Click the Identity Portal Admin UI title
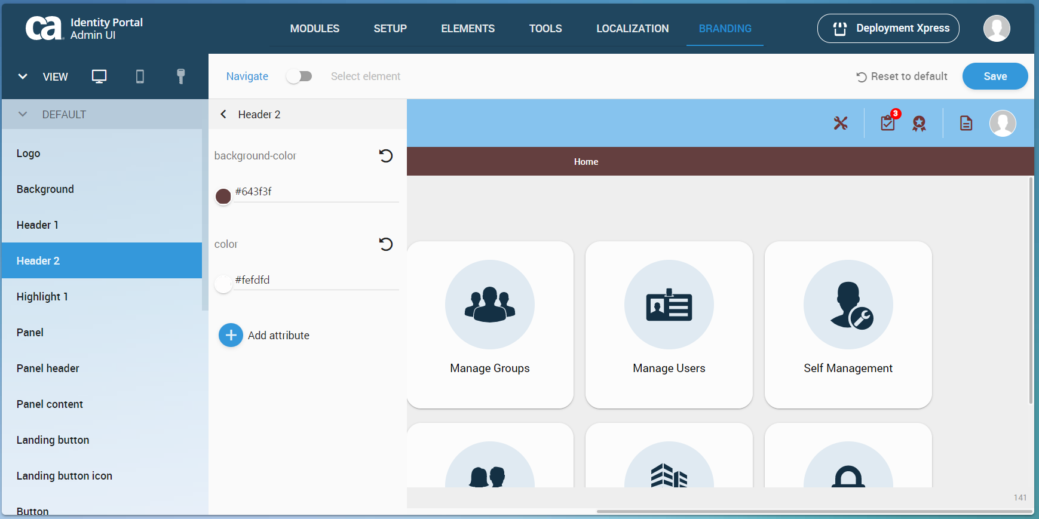Image resolution: width=1039 pixels, height=519 pixels. click(x=106, y=29)
